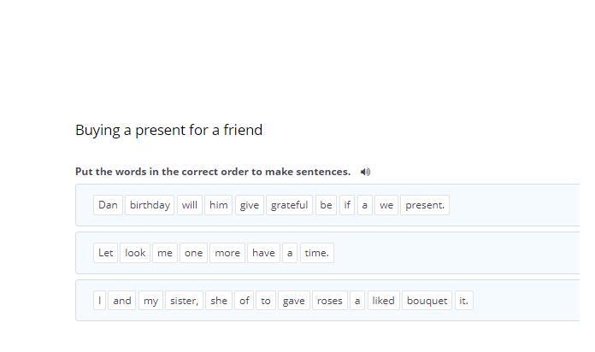Click the "look" word tile

click(135, 253)
